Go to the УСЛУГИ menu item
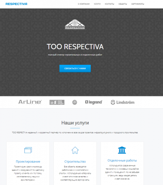The image size is (163, 185). 97,4
